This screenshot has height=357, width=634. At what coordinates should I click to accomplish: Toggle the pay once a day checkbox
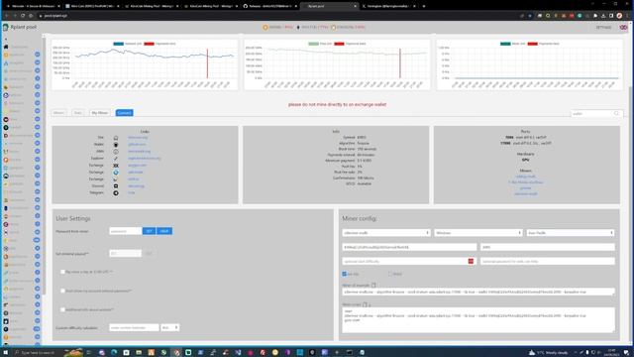[62, 272]
